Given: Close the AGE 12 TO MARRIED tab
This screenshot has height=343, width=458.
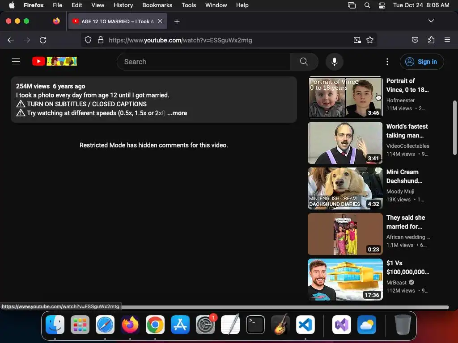Looking at the screenshot, I should pyautogui.click(x=160, y=21).
